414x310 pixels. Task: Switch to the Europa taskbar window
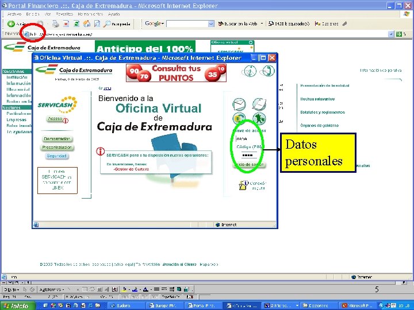[x=166, y=305]
